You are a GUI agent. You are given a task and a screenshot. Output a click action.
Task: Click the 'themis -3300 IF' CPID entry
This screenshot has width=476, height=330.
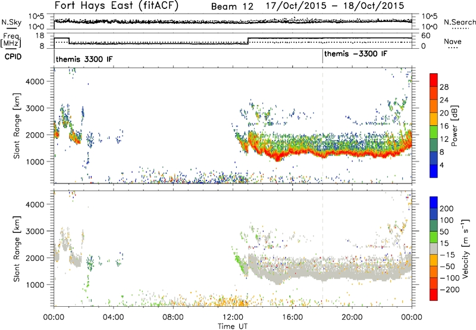click(356, 54)
